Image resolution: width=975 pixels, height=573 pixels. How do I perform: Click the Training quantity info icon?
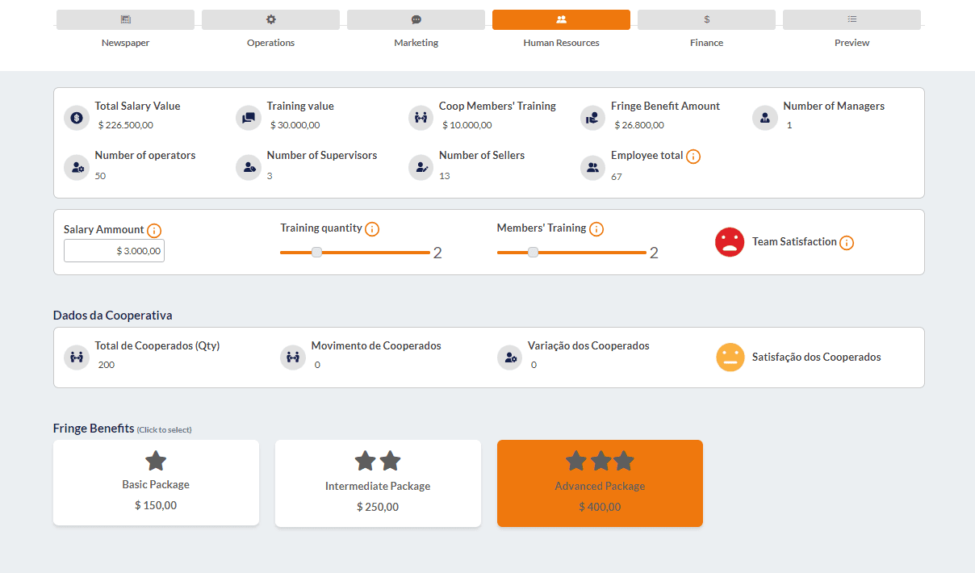click(372, 229)
